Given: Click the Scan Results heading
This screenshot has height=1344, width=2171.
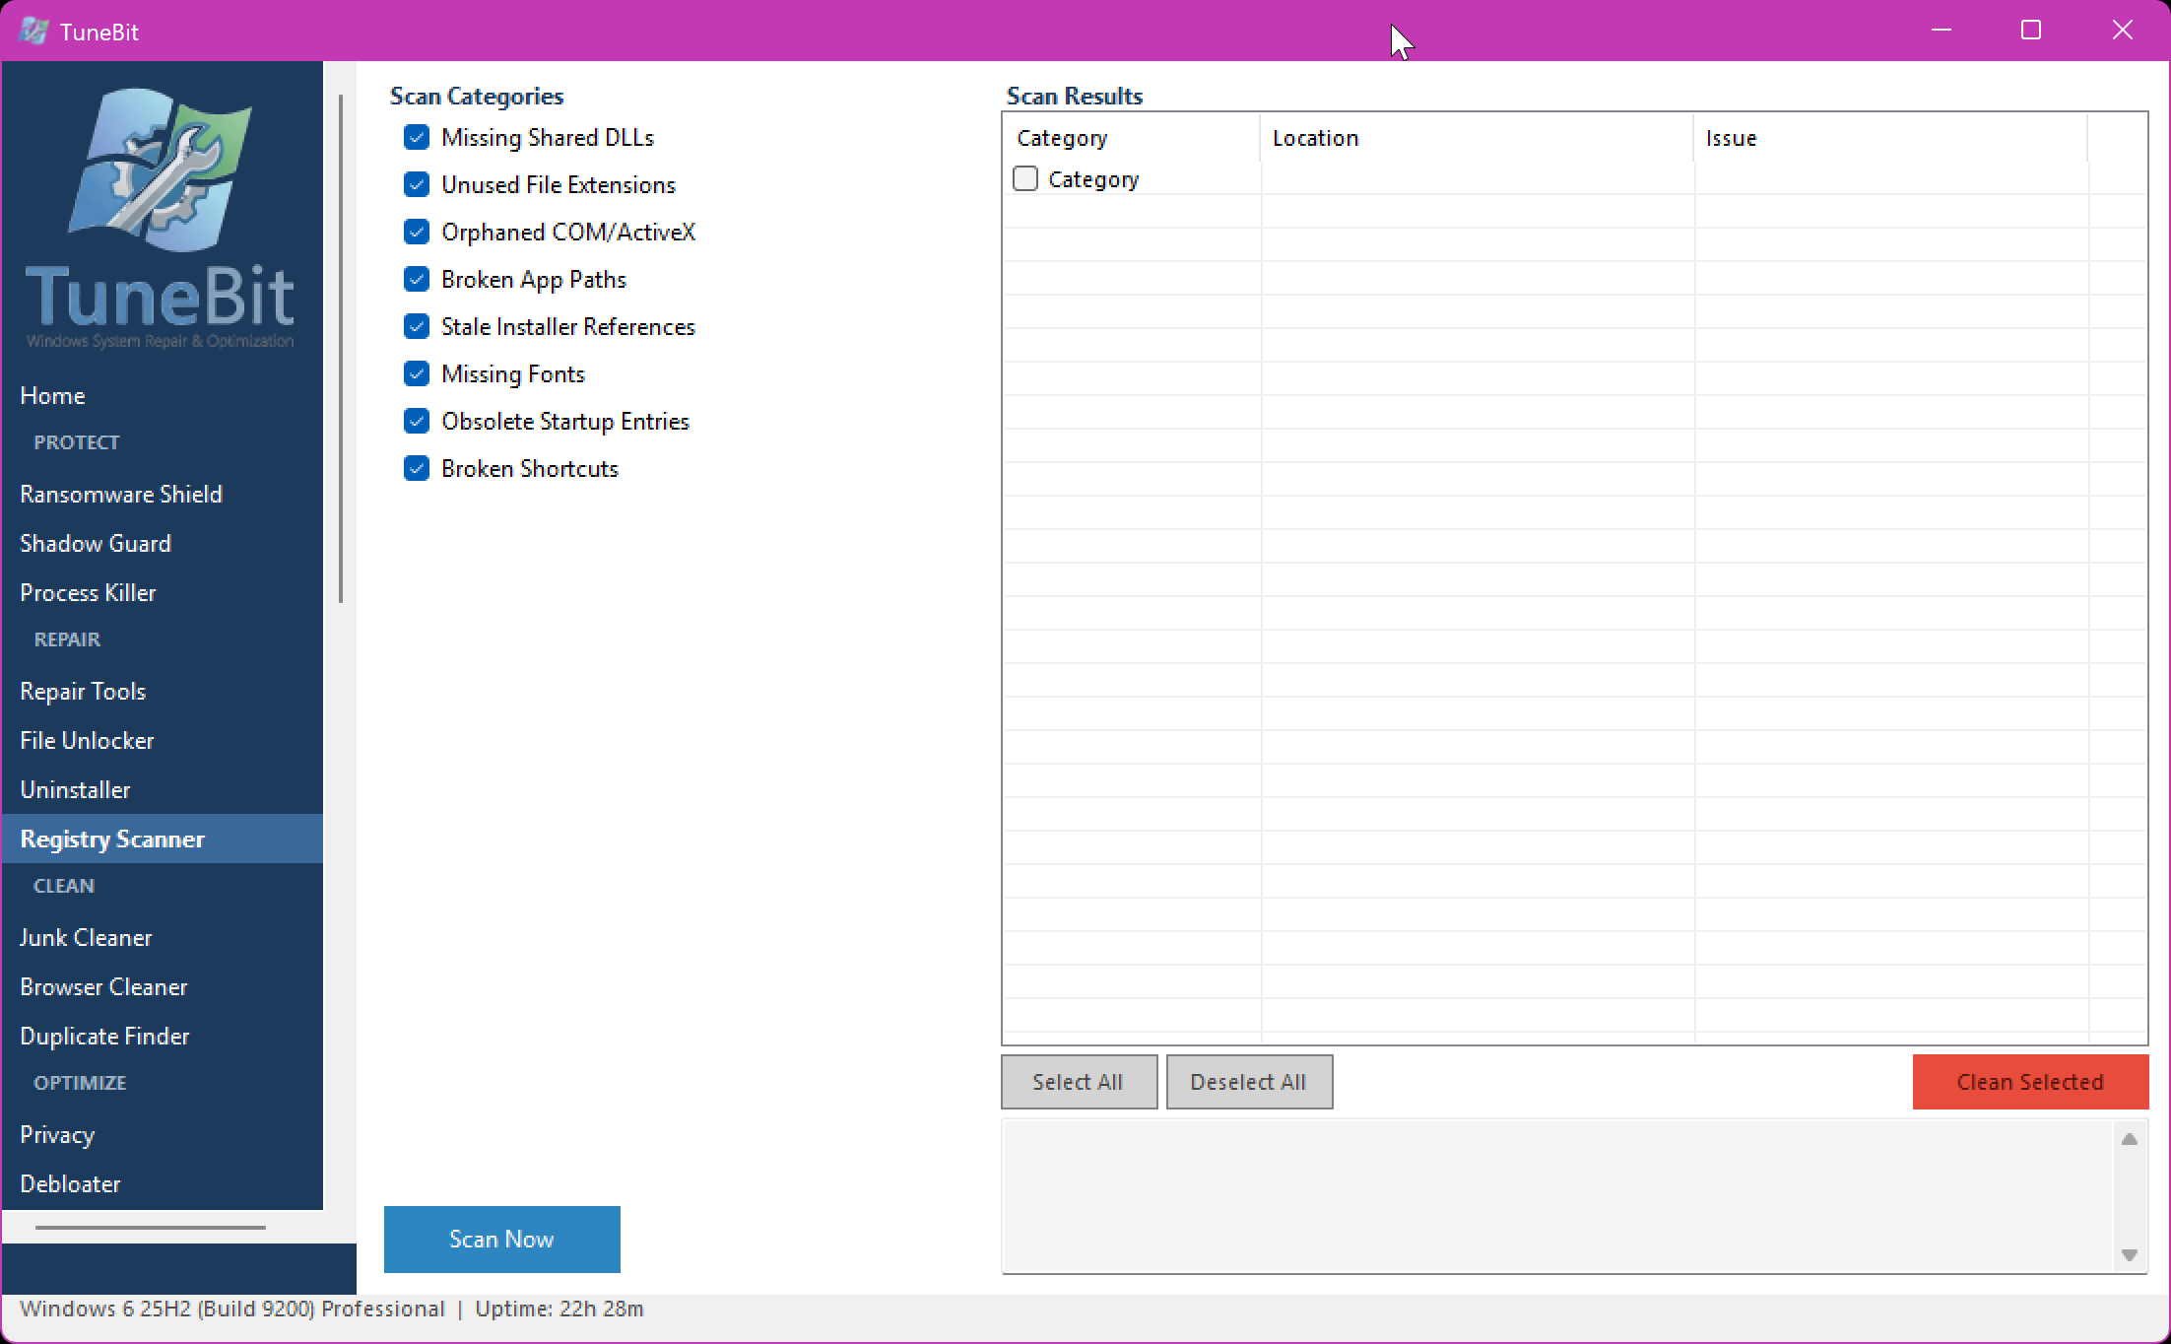Looking at the screenshot, I should click(x=1075, y=97).
